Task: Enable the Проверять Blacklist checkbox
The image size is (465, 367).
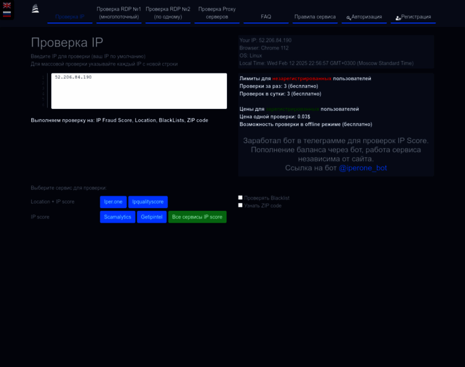Action: tap(240, 198)
